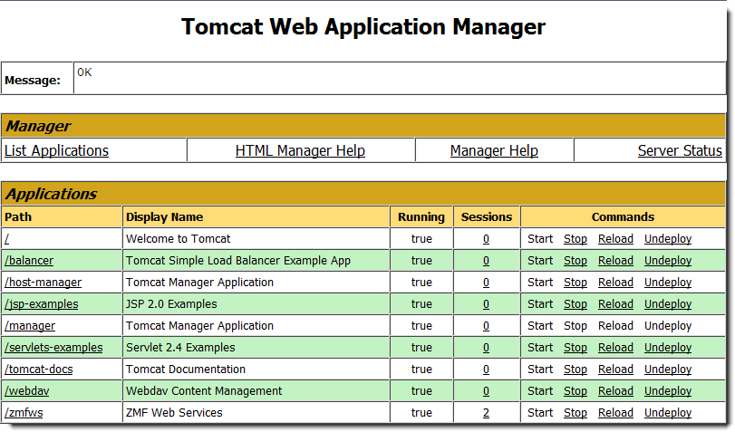Reload the /jsp-examples application
Viewport: 735px width, 432px height.
point(615,304)
